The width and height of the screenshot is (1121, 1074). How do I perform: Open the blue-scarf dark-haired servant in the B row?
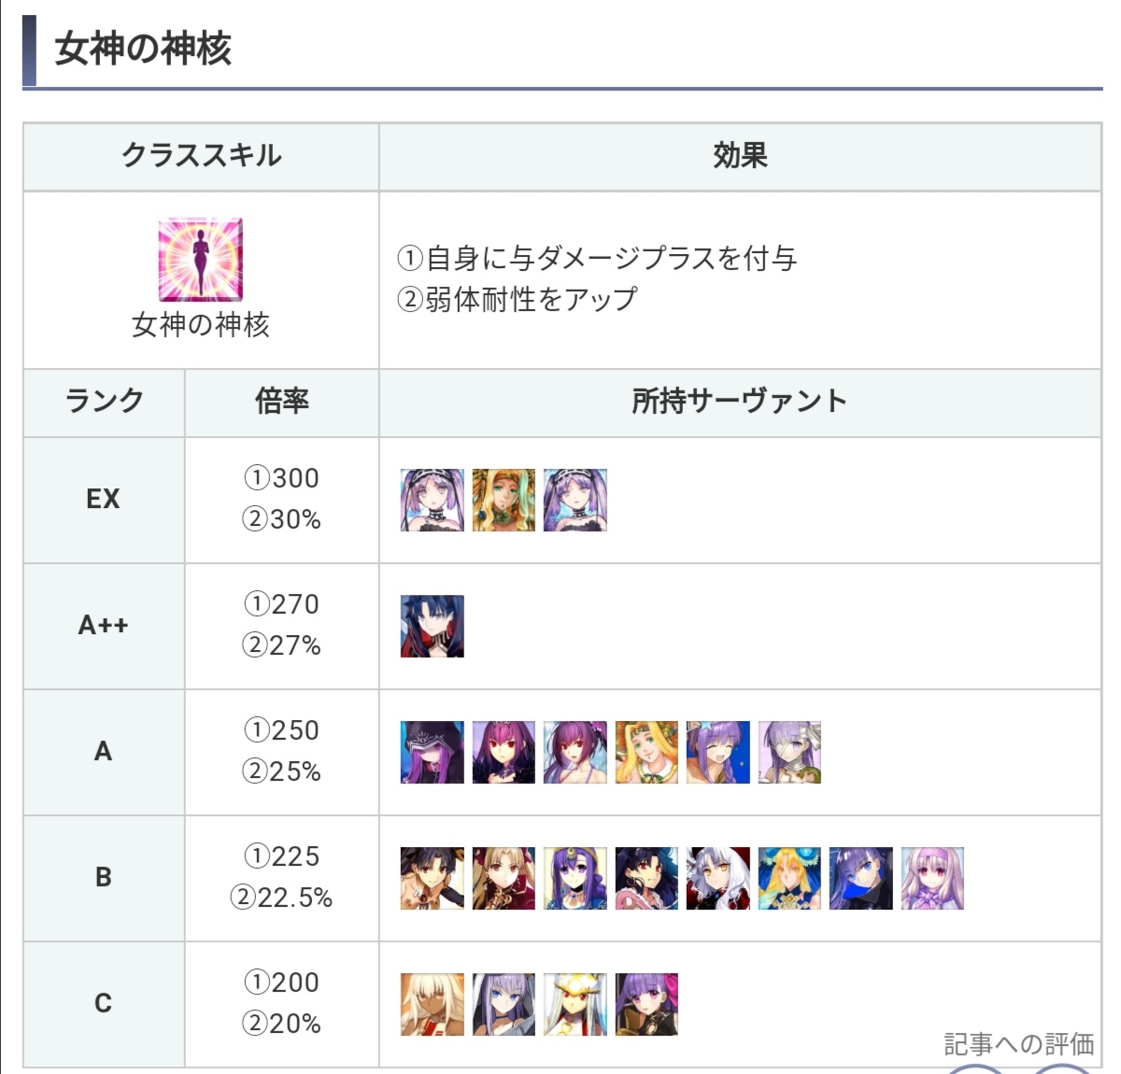(x=861, y=879)
